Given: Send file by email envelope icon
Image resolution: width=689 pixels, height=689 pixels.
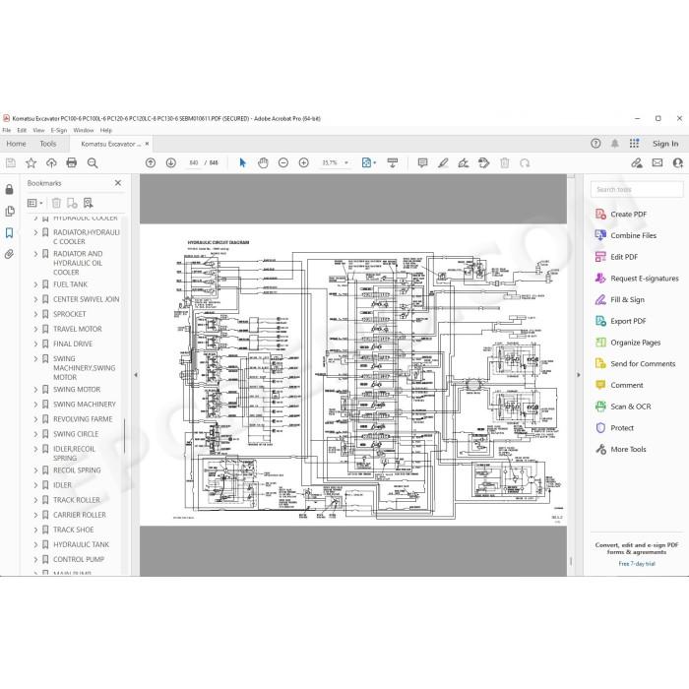Looking at the screenshot, I should point(658,163).
